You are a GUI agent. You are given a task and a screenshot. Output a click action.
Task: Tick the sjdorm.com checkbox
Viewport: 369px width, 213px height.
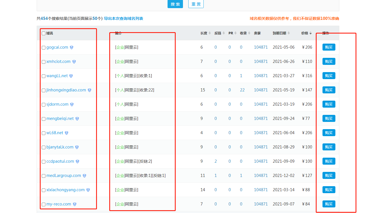pyautogui.click(x=43, y=105)
